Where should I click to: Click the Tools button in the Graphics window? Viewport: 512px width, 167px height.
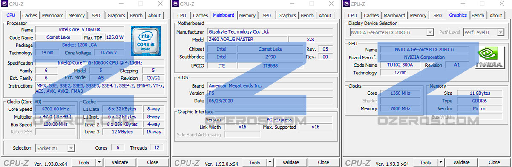pyautogui.click(x=425, y=162)
